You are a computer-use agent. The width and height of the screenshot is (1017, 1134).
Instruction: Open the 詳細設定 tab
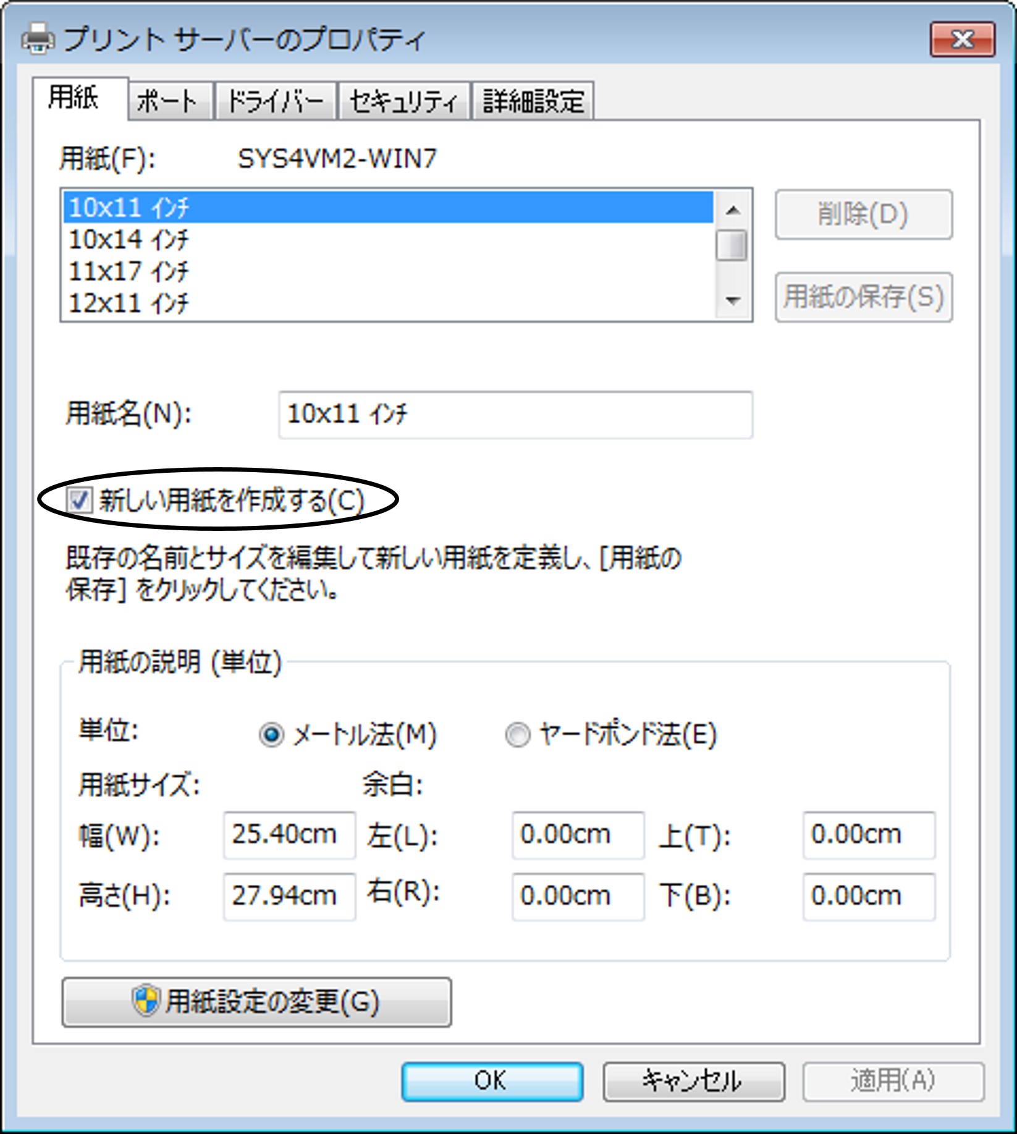click(533, 100)
